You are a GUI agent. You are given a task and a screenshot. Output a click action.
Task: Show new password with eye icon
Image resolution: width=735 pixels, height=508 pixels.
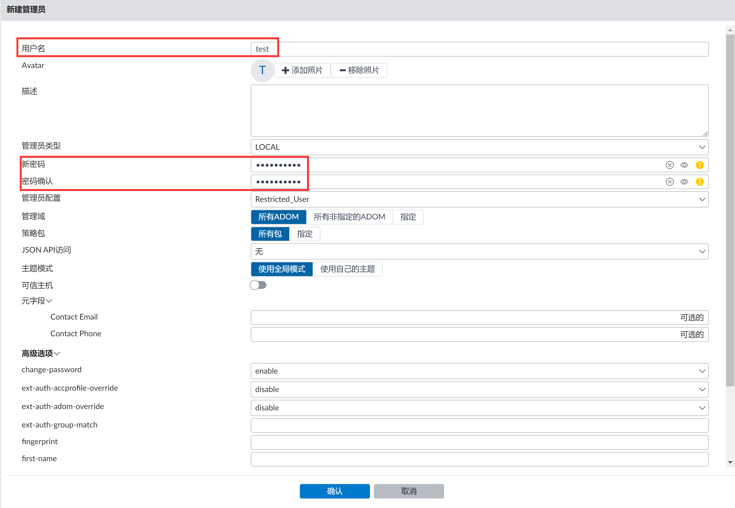point(684,165)
